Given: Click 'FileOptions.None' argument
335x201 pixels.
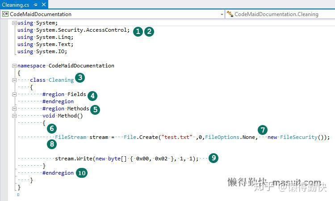Looking at the screenshot, I should pyautogui.click(x=230, y=137).
